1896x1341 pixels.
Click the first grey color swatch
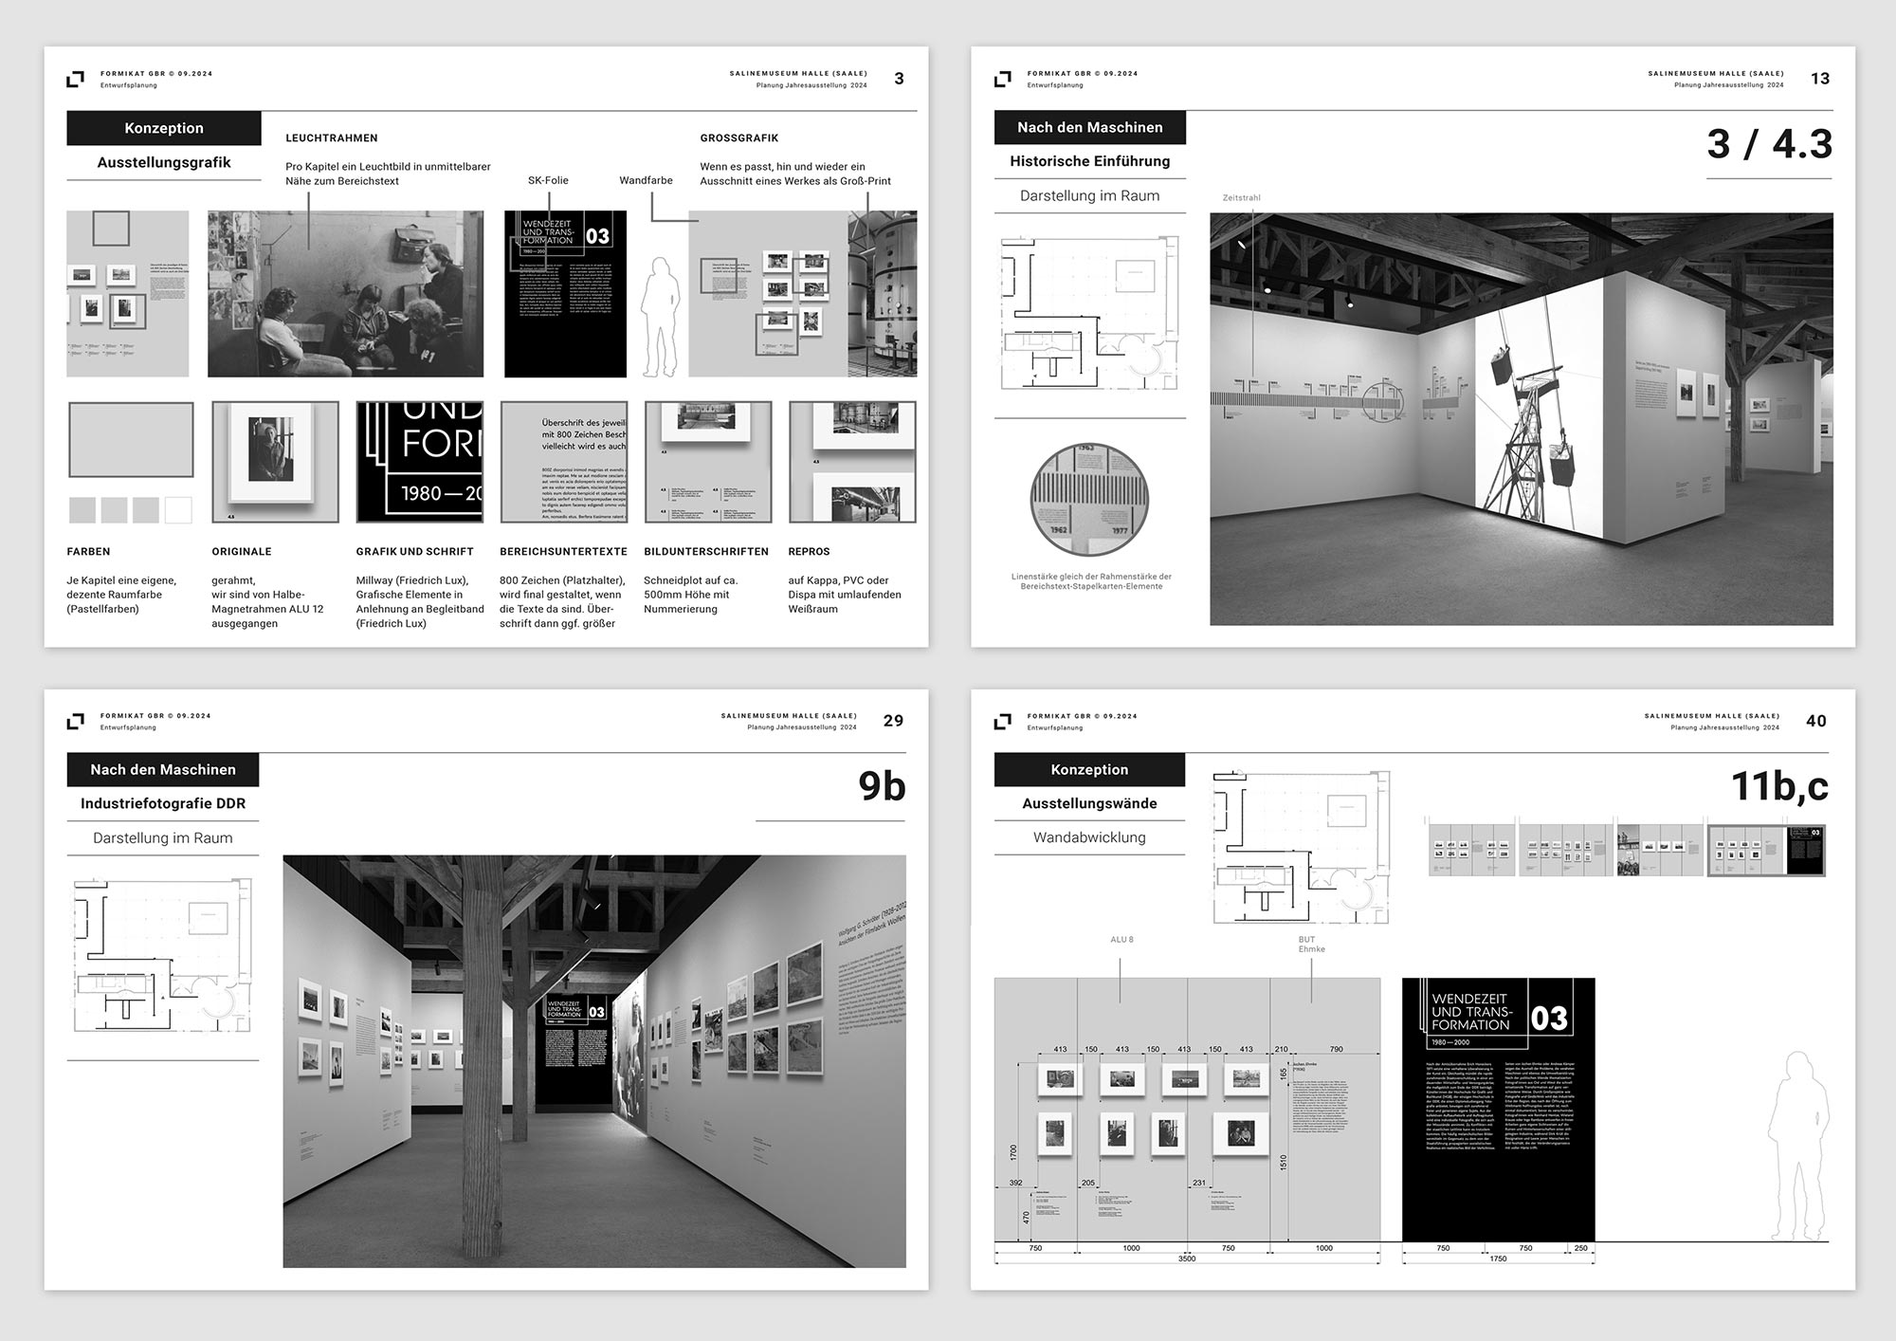point(82,510)
